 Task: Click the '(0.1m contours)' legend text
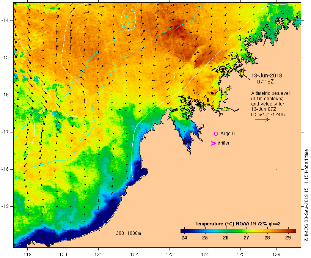(267, 99)
